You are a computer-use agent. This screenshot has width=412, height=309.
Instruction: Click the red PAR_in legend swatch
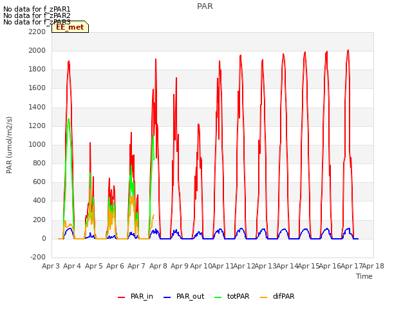[122, 297]
